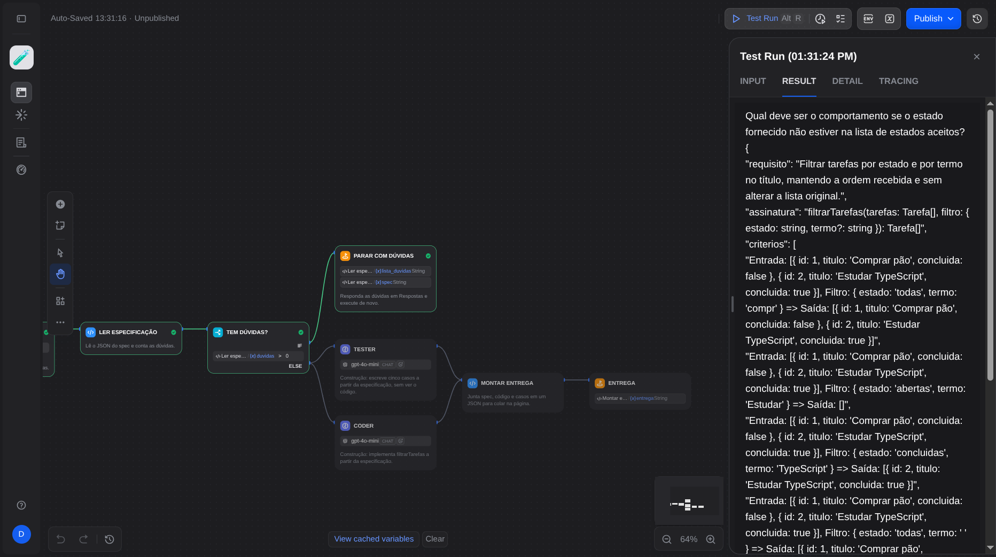Open the app icon with test tube
This screenshot has height=557, width=996.
[x=21, y=57]
